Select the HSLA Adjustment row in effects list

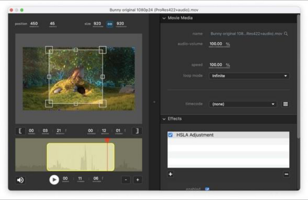click(x=228, y=135)
